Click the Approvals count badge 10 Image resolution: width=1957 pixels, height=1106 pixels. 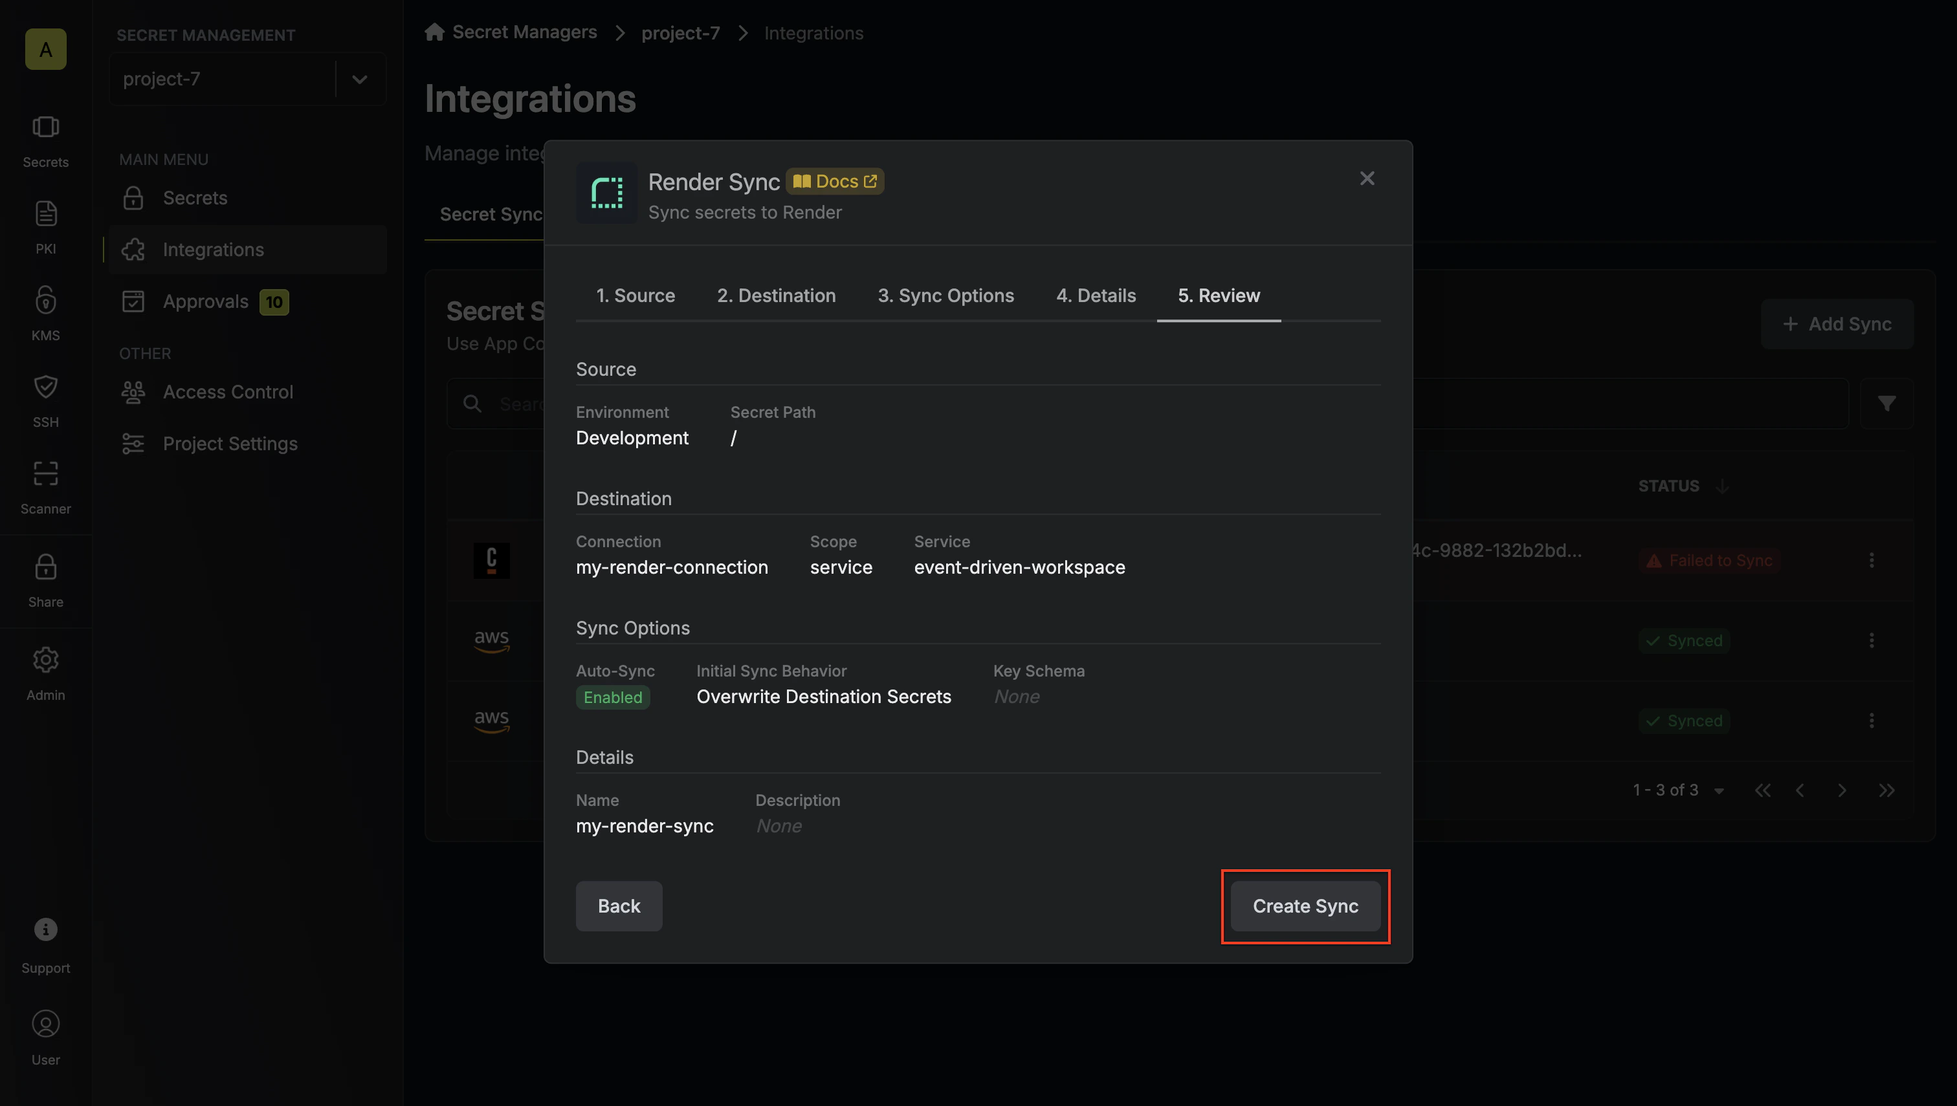pos(274,302)
